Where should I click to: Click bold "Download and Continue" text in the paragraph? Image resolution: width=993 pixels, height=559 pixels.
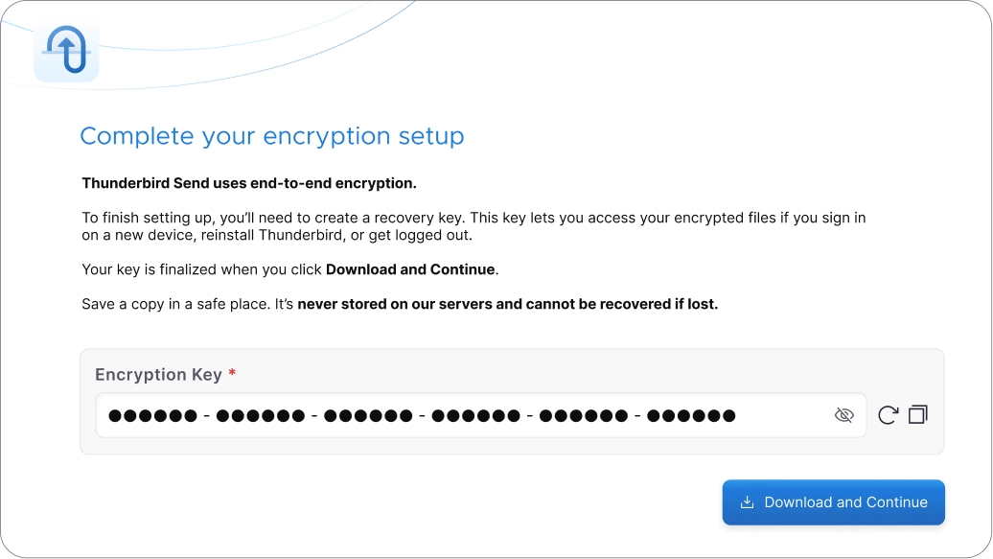pyautogui.click(x=410, y=269)
